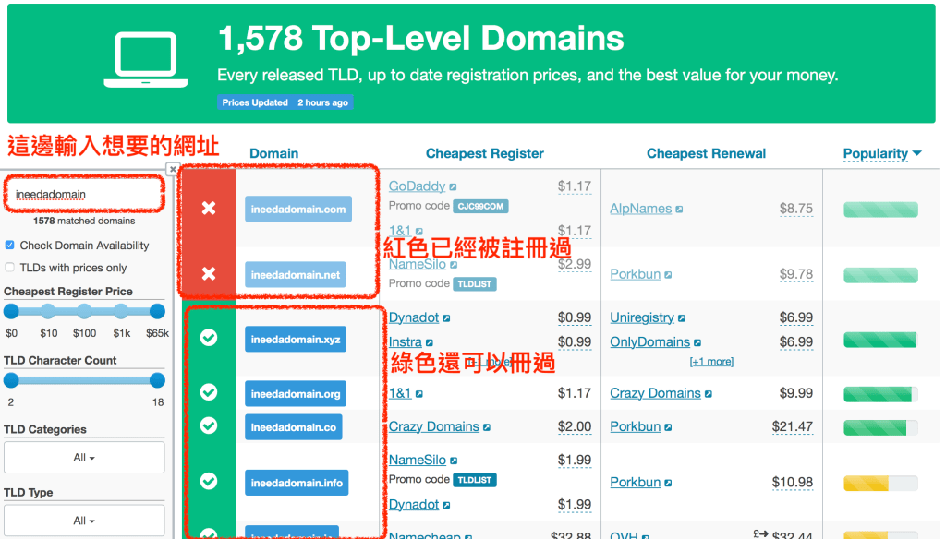Click the $100 point on Cheapest Register Price slider

[84, 312]
